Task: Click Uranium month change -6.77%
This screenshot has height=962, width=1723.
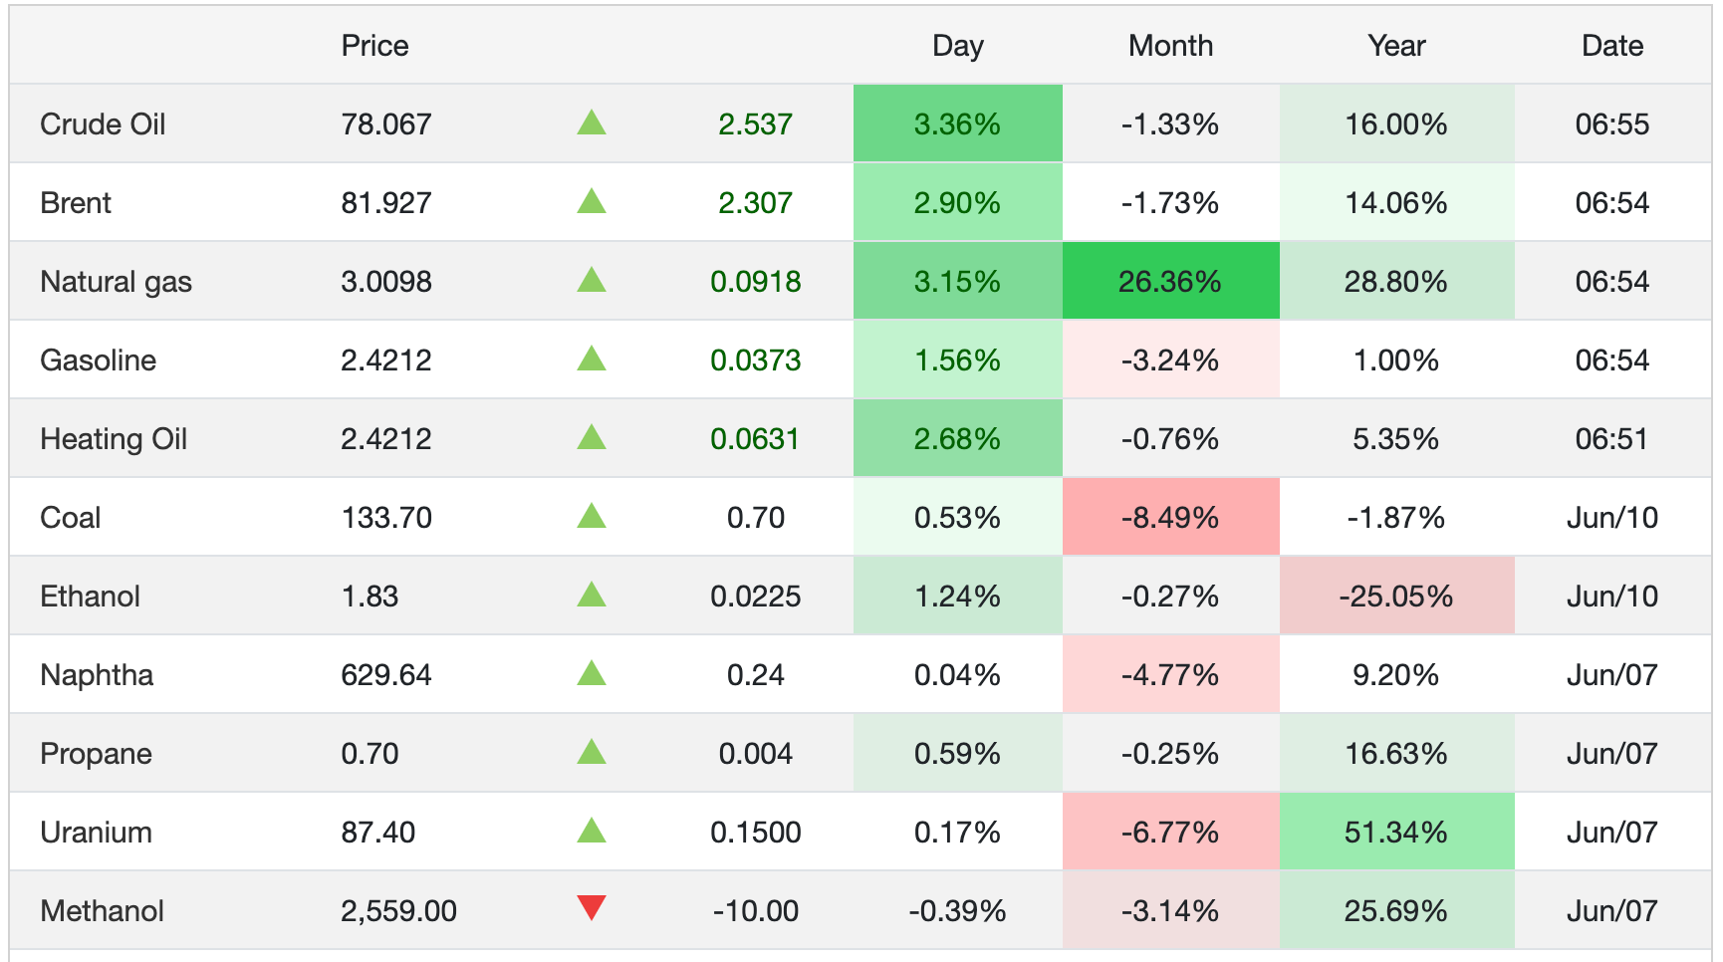Action: [1170, 833]
